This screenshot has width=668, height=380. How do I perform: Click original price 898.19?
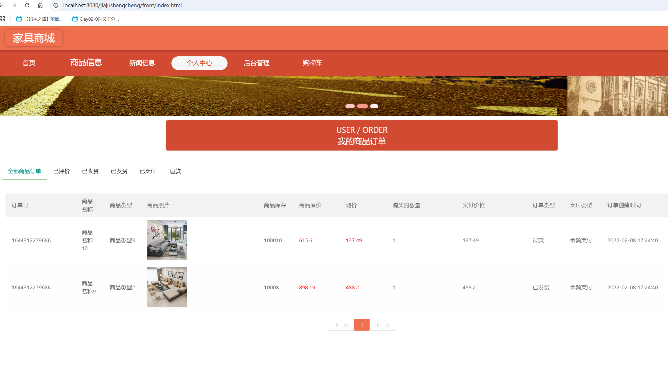point(307,287)
